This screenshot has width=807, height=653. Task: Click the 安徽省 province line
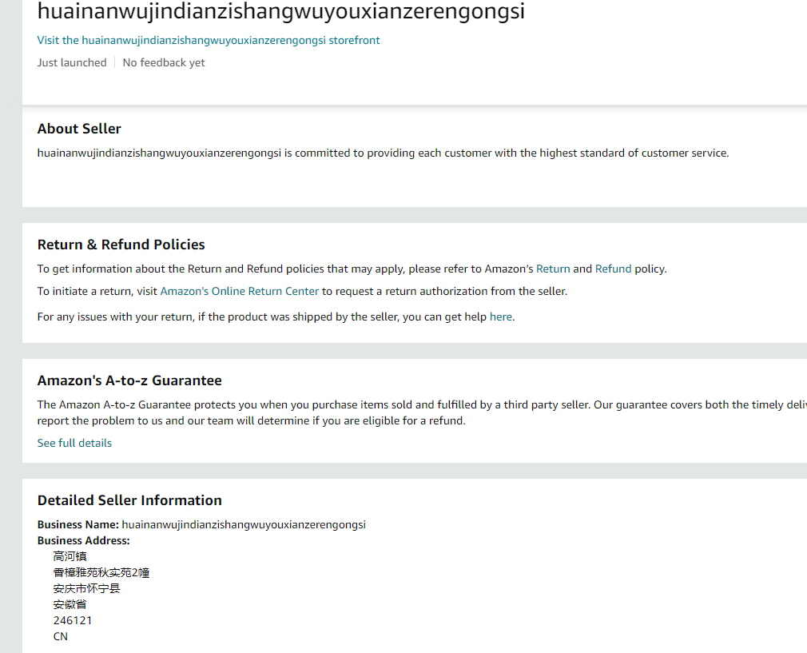pos(70,604)
